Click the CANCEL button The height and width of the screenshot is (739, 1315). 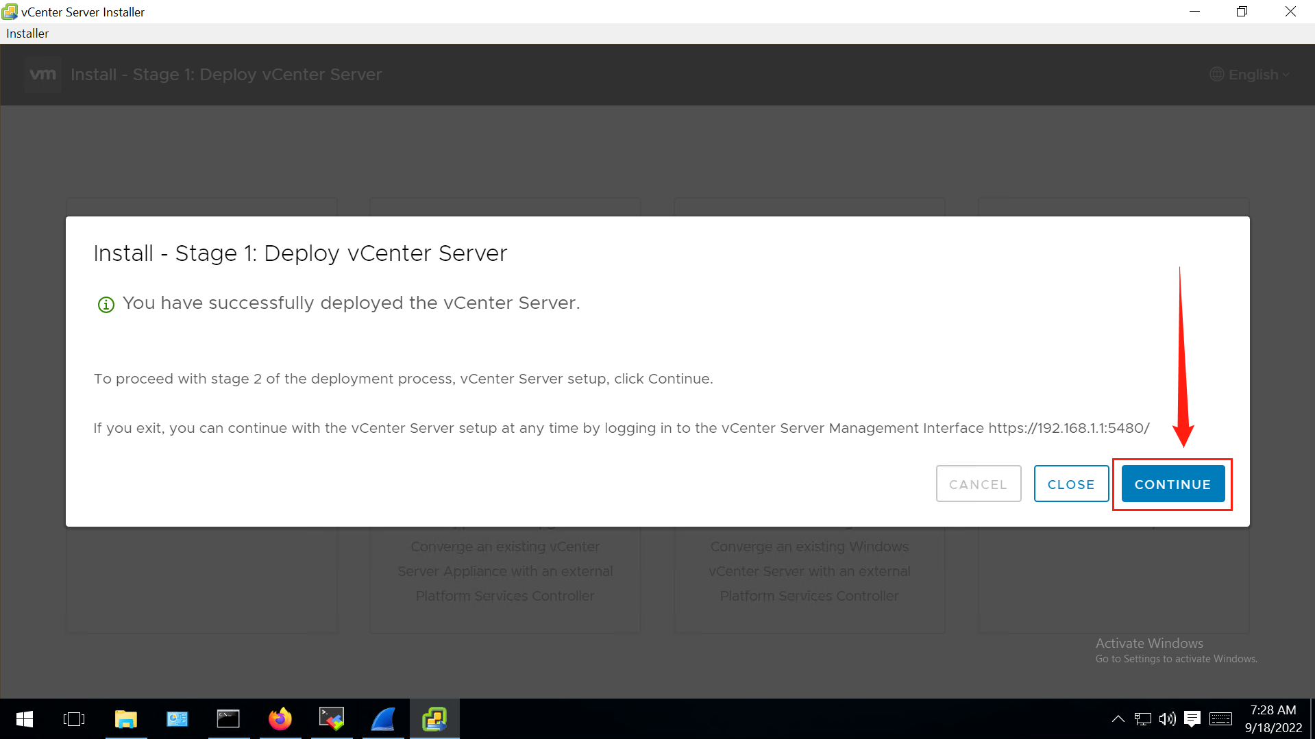click(x=979, y=484)
